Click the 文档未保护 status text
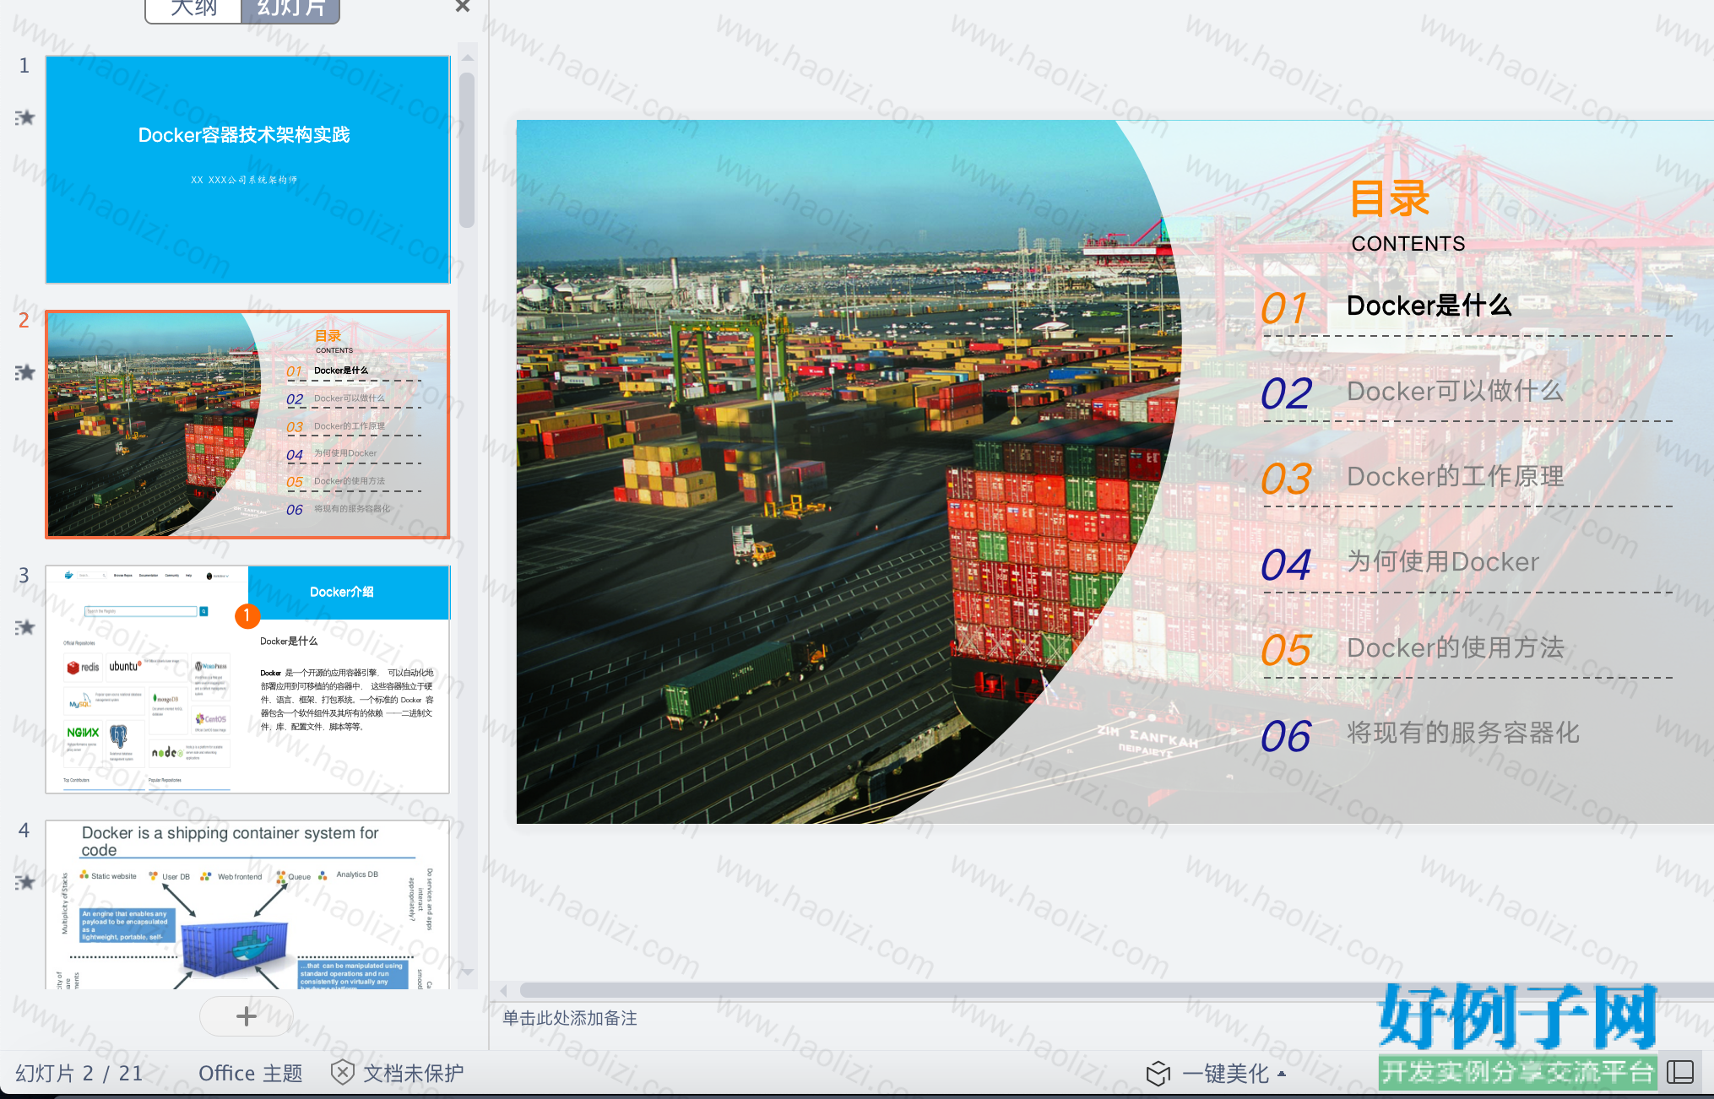The width and height of the screenshot is (1714, 1099). 414,1074
